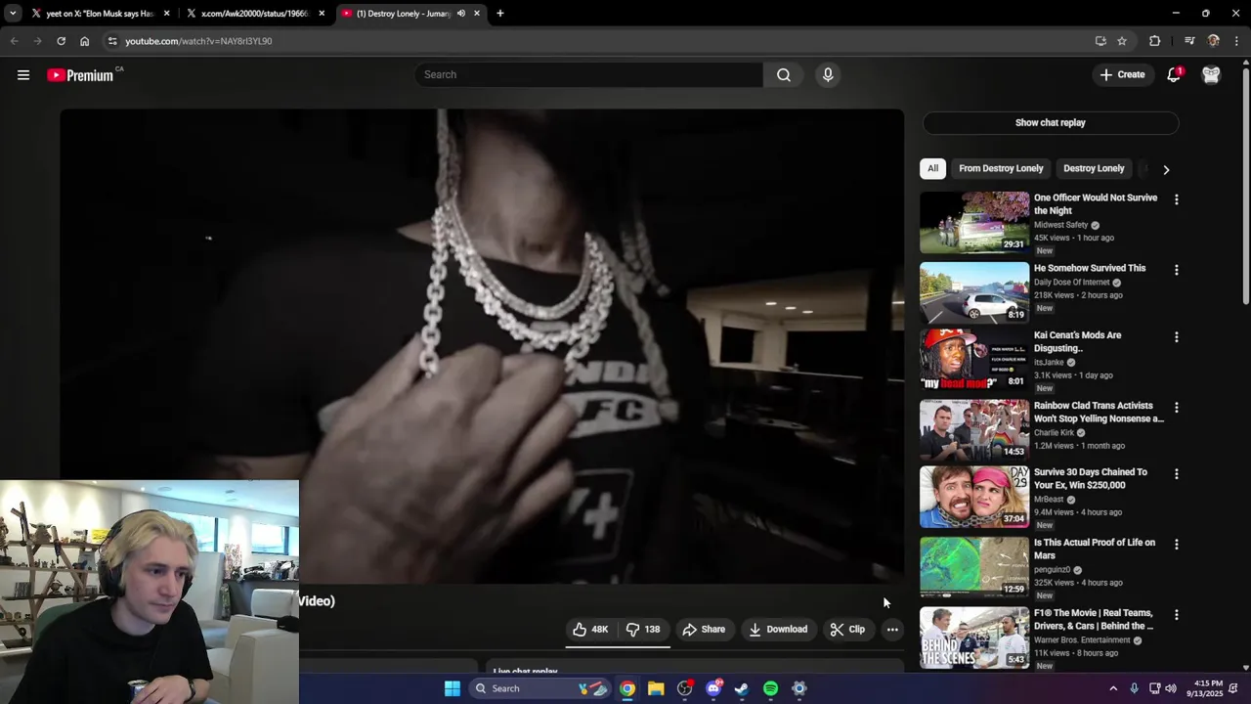The image size is (1251, 704).
Task: Open Discord from taskbar
Action: pyautogui.click(x=713, y=688)
